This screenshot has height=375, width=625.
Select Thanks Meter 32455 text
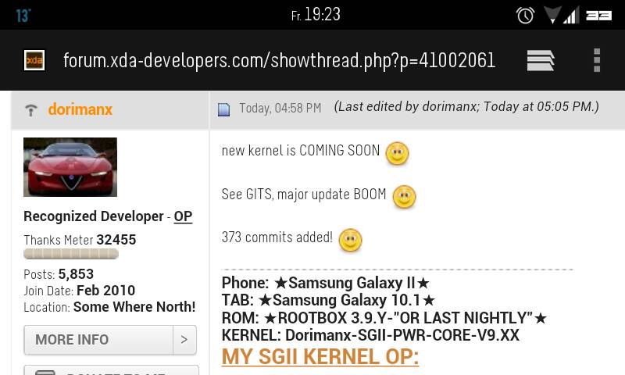point(80,240)
